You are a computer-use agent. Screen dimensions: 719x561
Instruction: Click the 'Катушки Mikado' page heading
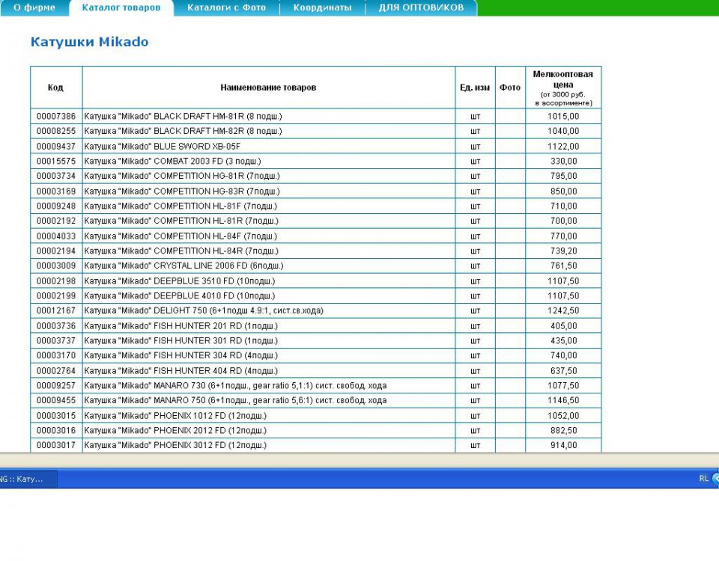click(x=89, y=42)
